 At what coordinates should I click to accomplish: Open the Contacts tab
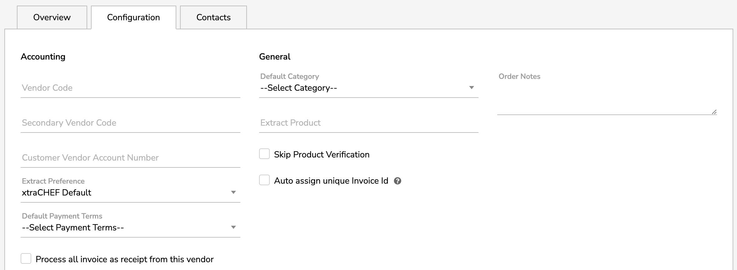pos(213,17)
